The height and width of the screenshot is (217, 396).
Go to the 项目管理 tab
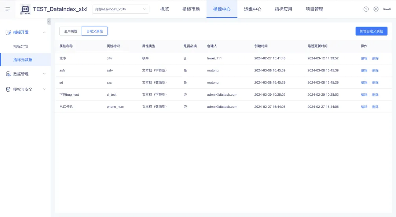(x=314, y=9)
